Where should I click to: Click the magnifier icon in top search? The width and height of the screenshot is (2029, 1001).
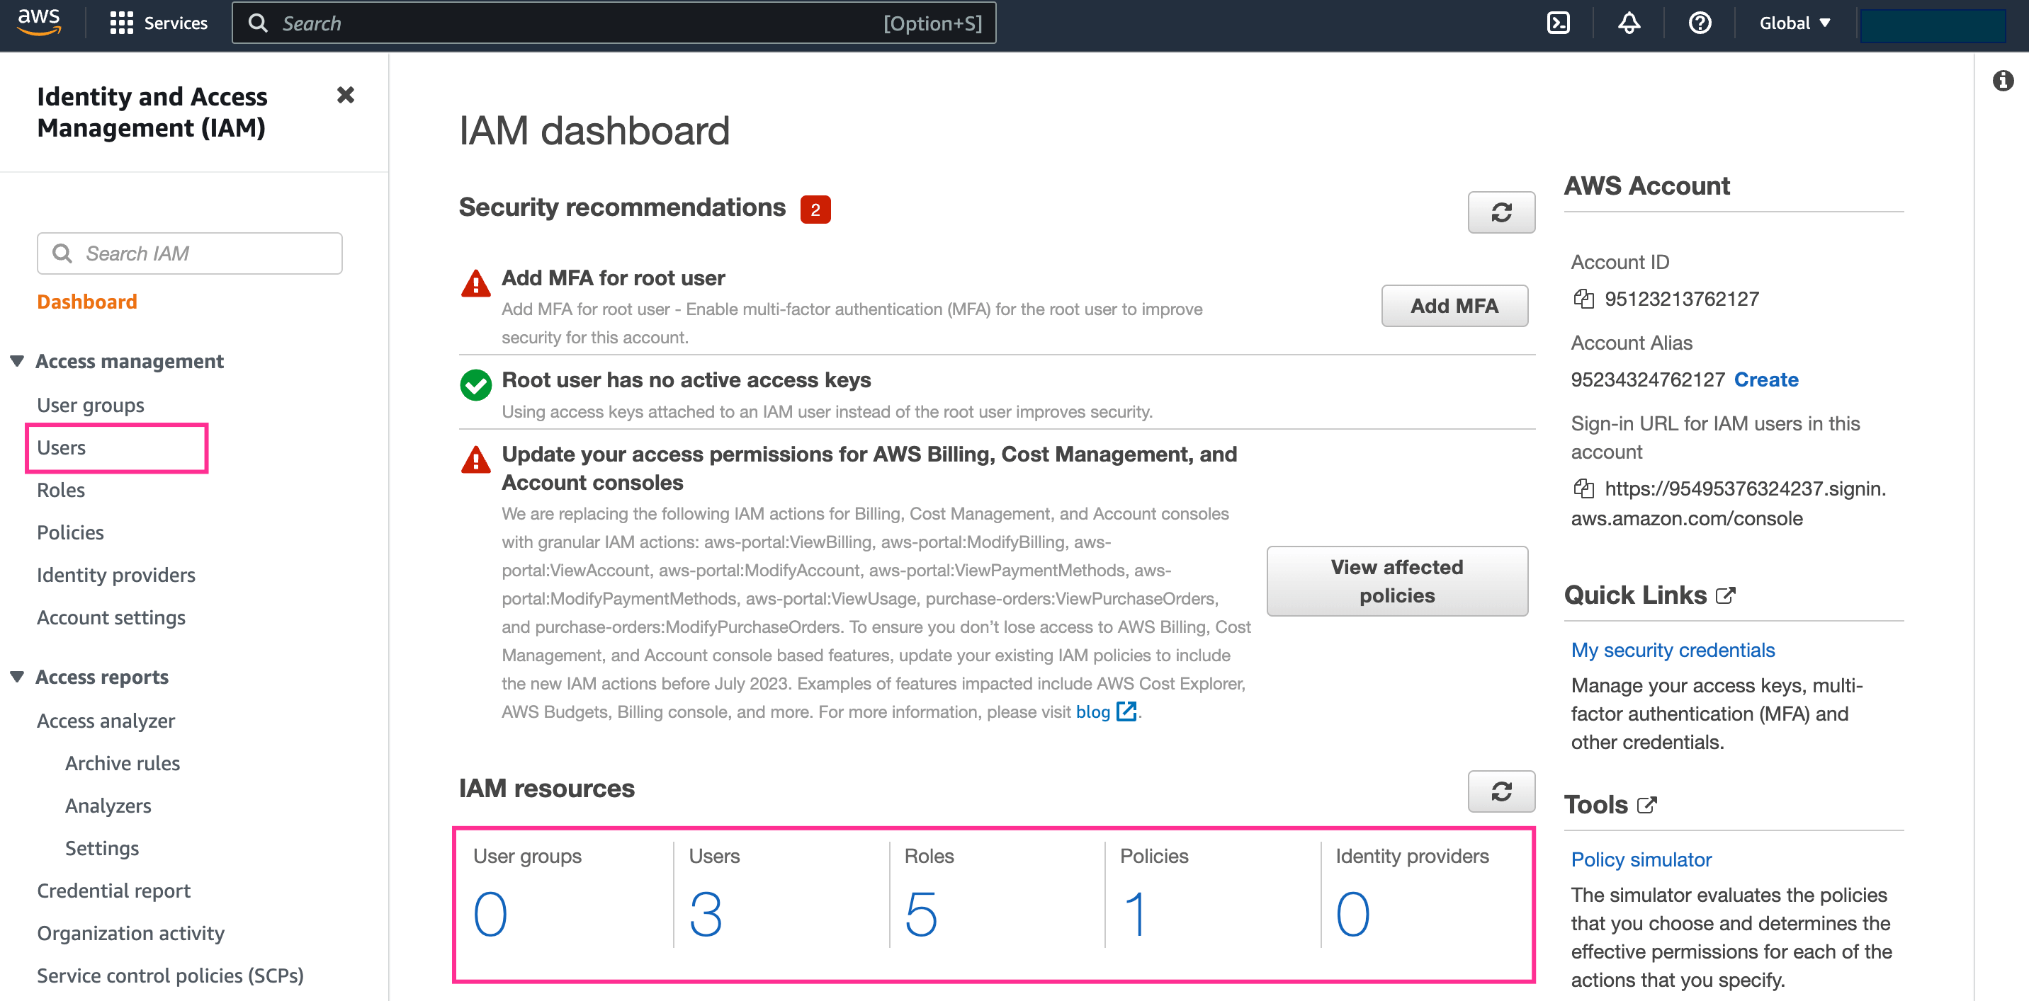click(x=258, y=23)
